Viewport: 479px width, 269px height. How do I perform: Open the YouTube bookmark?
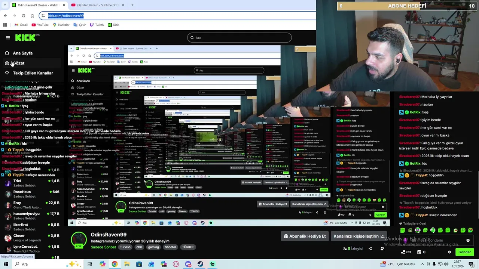pos(40,25)
